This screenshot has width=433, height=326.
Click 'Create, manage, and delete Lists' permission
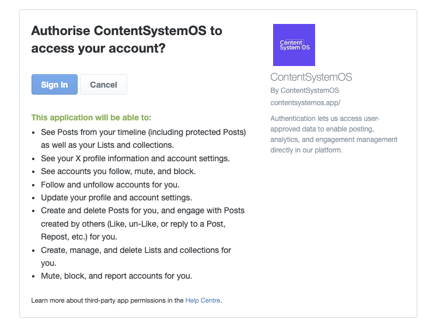[x=136, y=250]
